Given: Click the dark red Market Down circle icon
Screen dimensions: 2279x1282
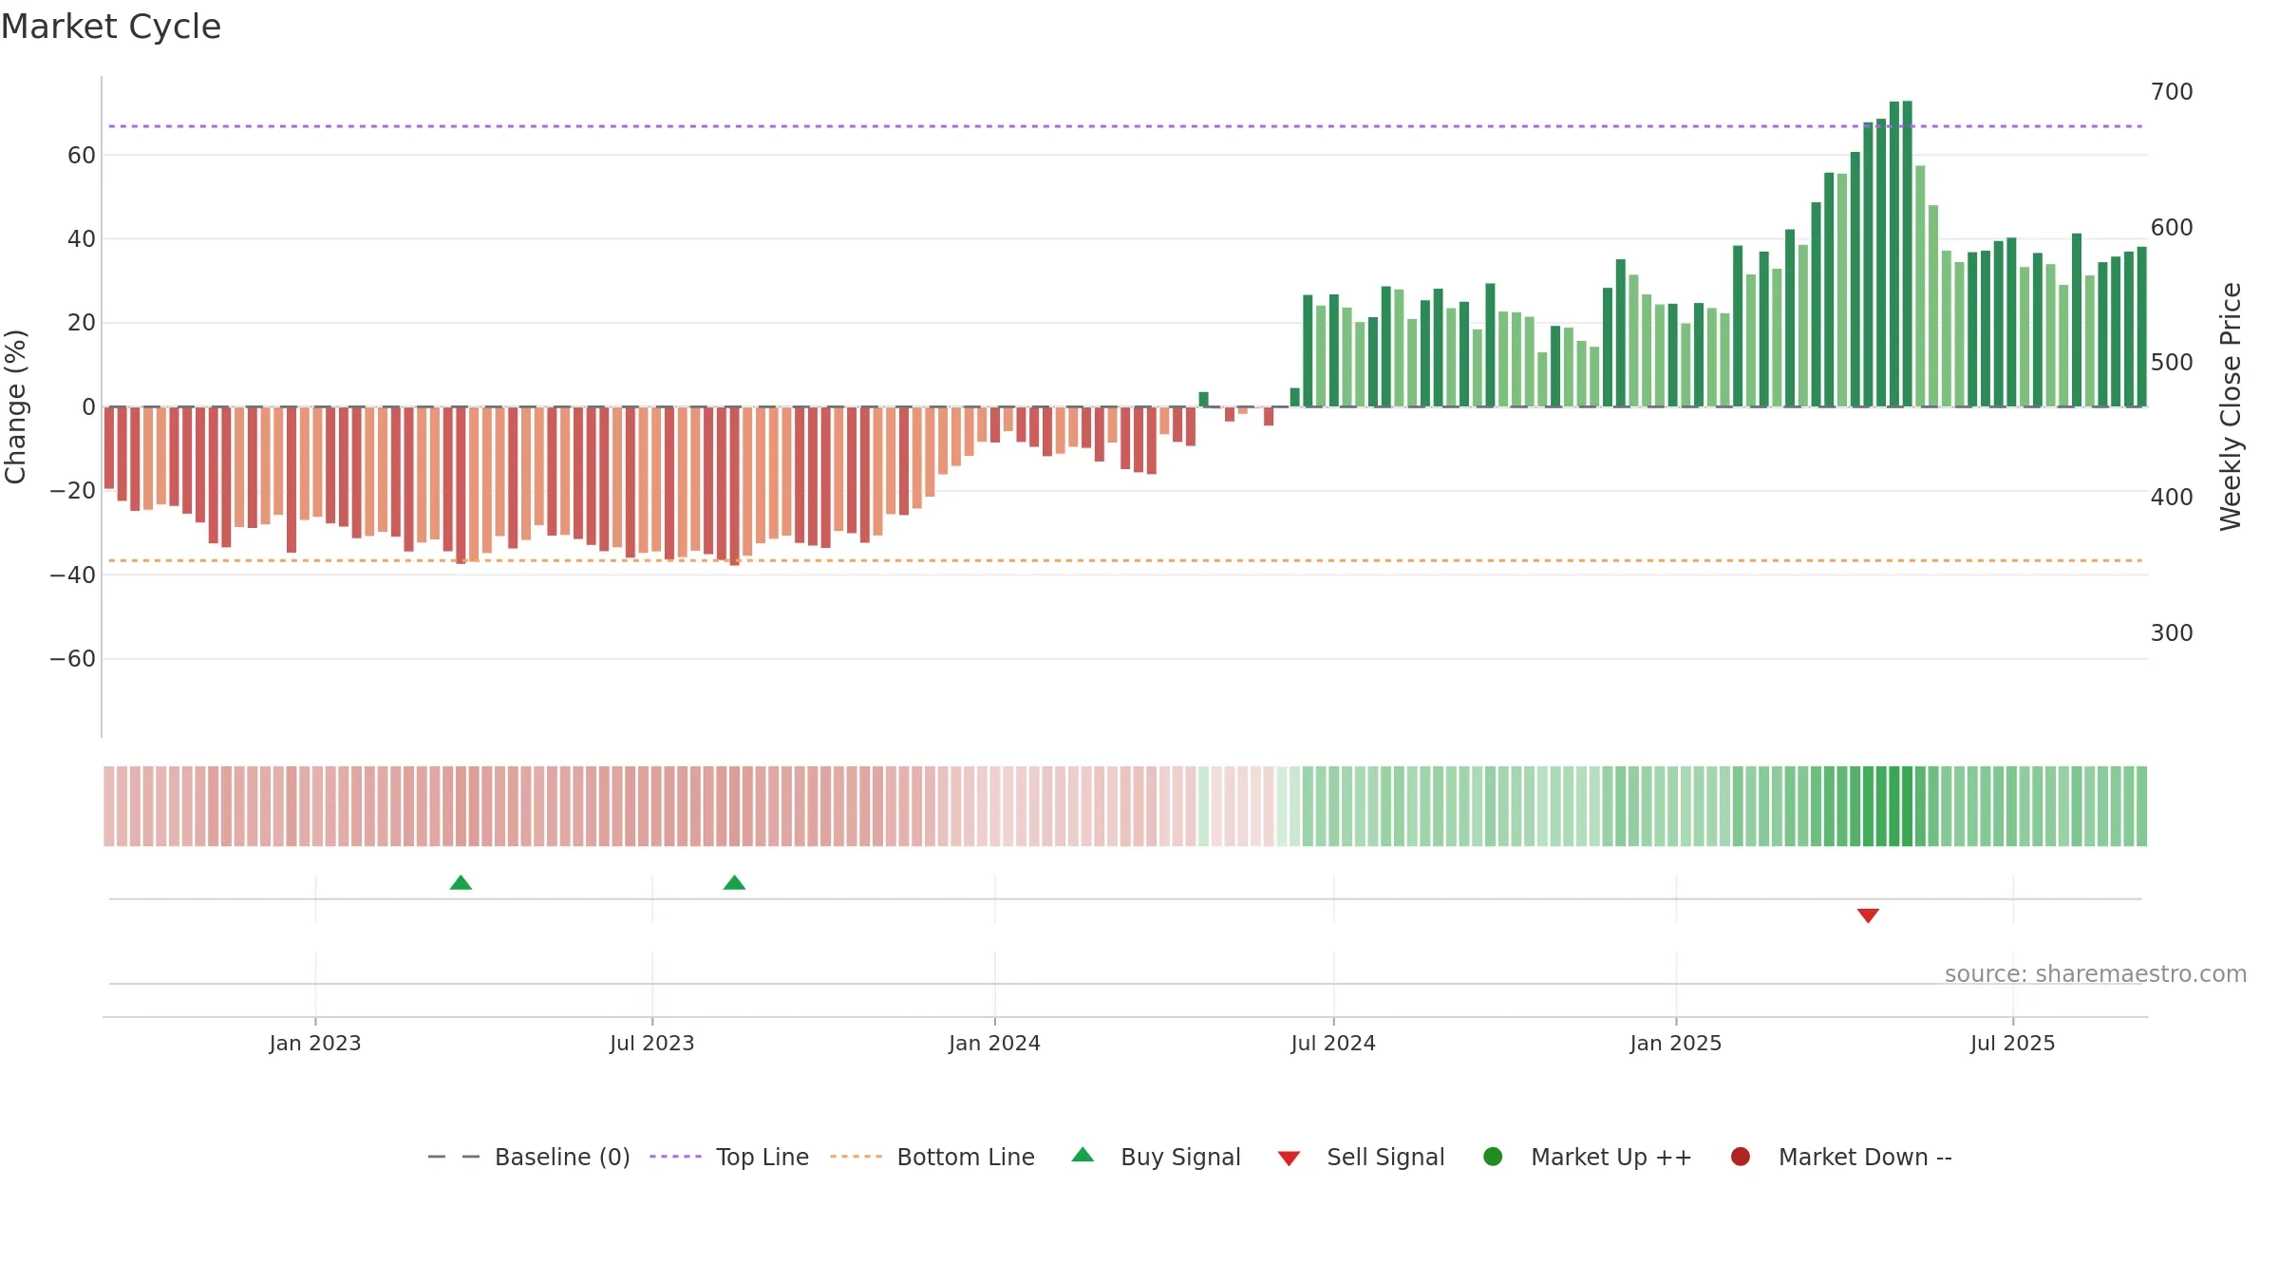Looking at the screenshot, I should [1741, 1157].
